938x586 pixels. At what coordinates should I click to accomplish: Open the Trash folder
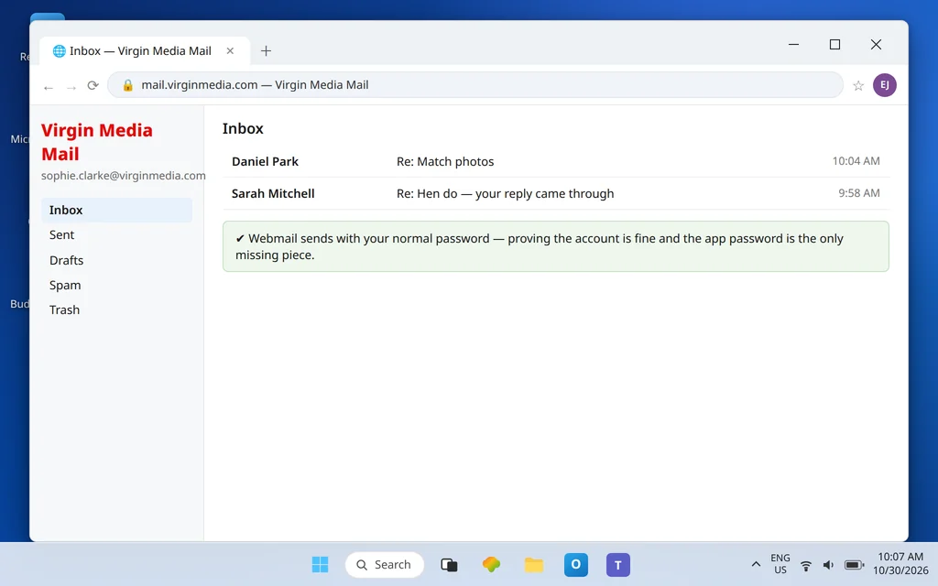116,309
